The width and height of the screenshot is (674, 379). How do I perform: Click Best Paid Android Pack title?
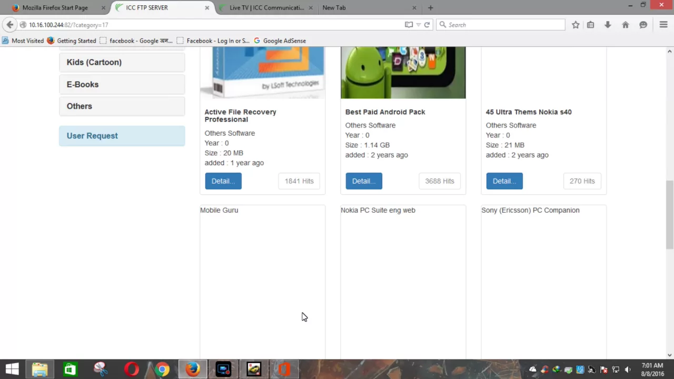click(x=385, y=112)
